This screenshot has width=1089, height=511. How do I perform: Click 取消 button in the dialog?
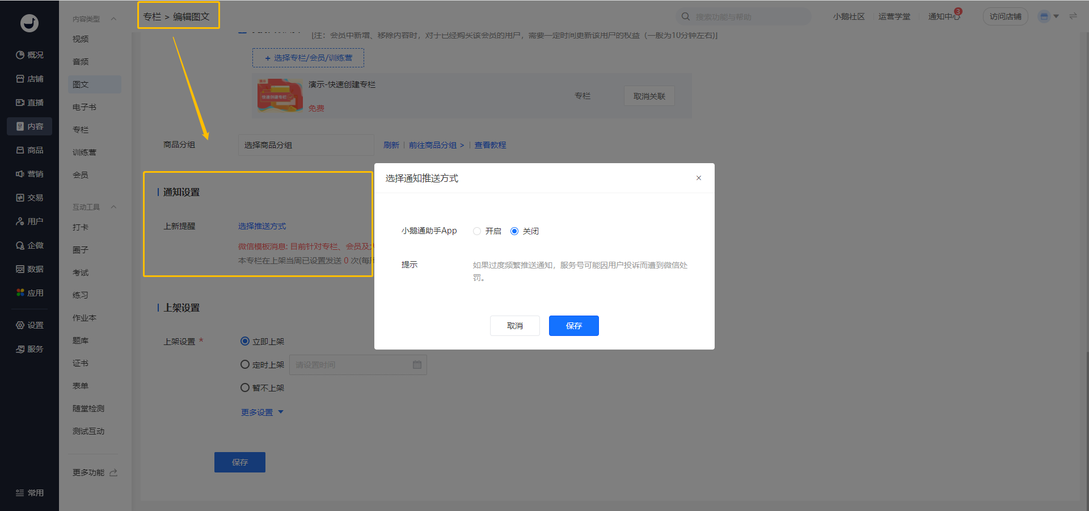[514, 326]
